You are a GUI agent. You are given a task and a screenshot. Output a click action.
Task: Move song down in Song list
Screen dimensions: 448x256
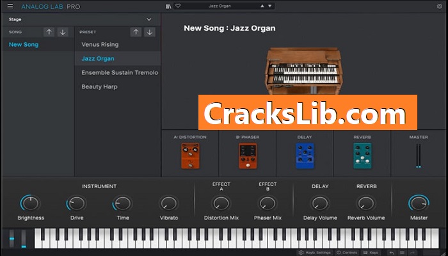tap(63, 32)
